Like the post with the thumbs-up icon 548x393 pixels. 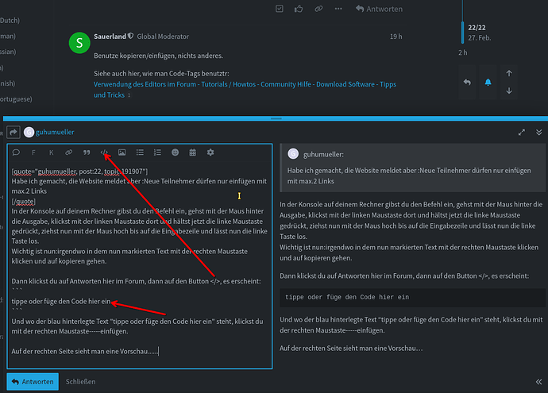pyautogui.click(x=299, y=9)
